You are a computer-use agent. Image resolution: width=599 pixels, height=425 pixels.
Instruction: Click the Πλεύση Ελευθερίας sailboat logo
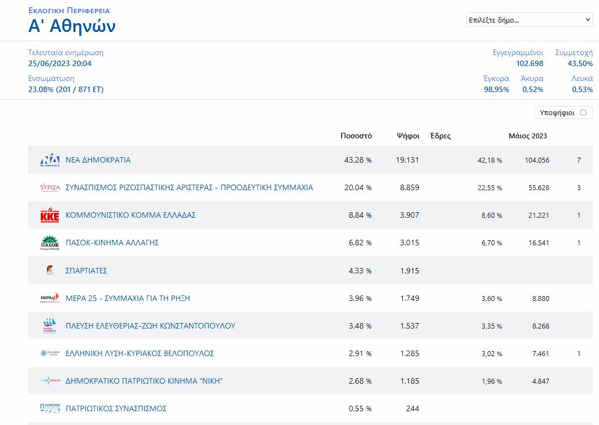pyautogui.click(x=50, y=326)
